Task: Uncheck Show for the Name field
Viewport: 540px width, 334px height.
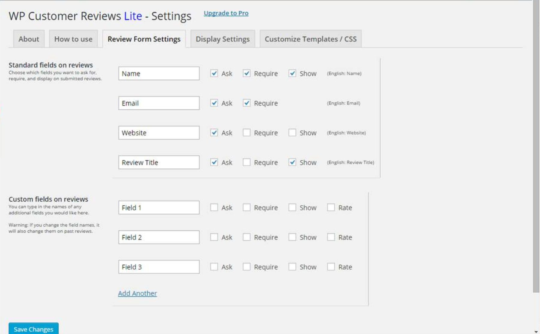Action: [x=292, y=73]
